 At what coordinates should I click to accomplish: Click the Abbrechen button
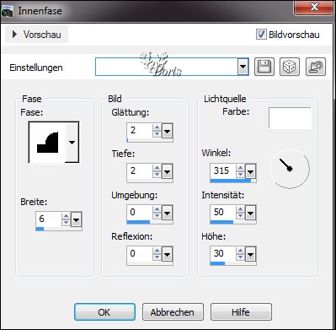(173, 312)
